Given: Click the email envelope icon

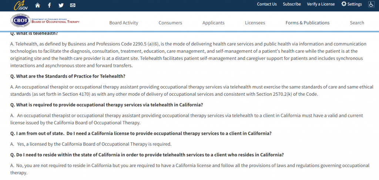Looking at the screenshot, I should point(73,5).
